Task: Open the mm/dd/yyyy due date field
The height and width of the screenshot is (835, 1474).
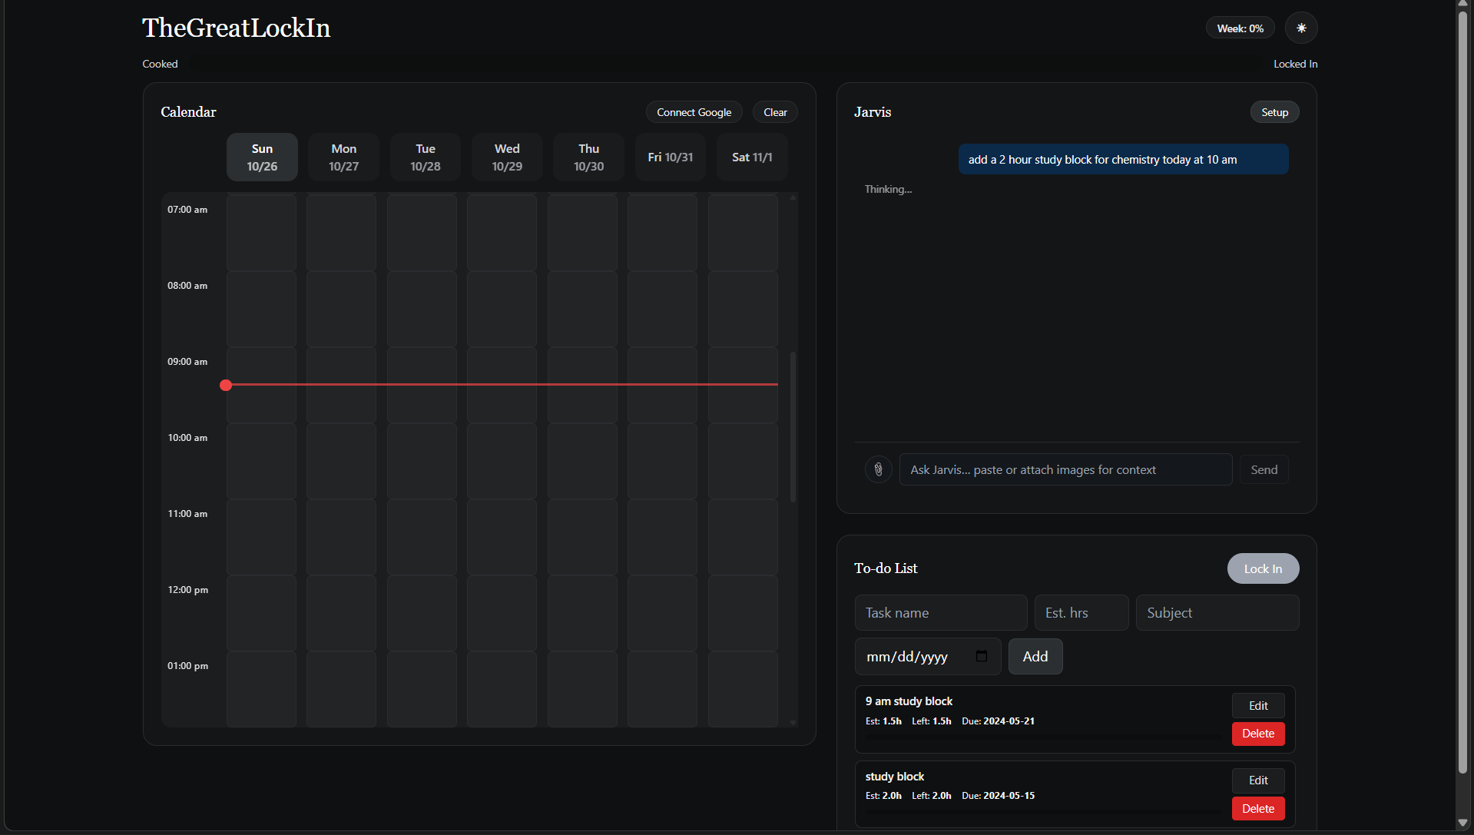Action: click(928, 657)
